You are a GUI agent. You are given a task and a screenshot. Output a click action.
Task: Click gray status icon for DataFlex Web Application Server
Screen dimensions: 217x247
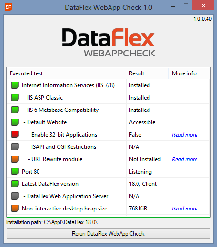15,196
